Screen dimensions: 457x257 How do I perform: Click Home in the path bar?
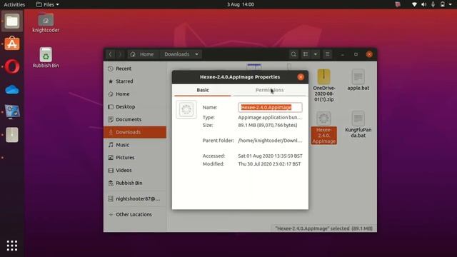(142, 54)
